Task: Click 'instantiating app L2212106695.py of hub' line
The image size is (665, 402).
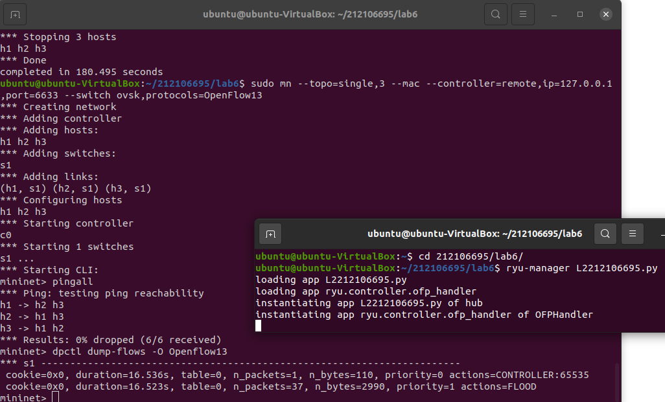Action: tap(369, 303)
